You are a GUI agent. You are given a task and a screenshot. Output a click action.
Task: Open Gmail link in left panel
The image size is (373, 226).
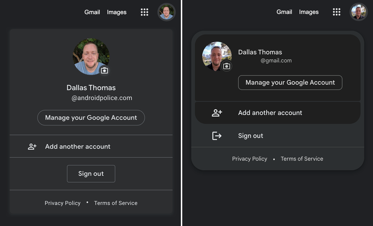click(92, 12)
